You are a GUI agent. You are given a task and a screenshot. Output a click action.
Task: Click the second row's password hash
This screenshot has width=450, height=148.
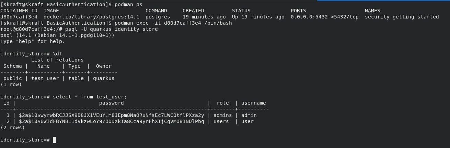111,121
